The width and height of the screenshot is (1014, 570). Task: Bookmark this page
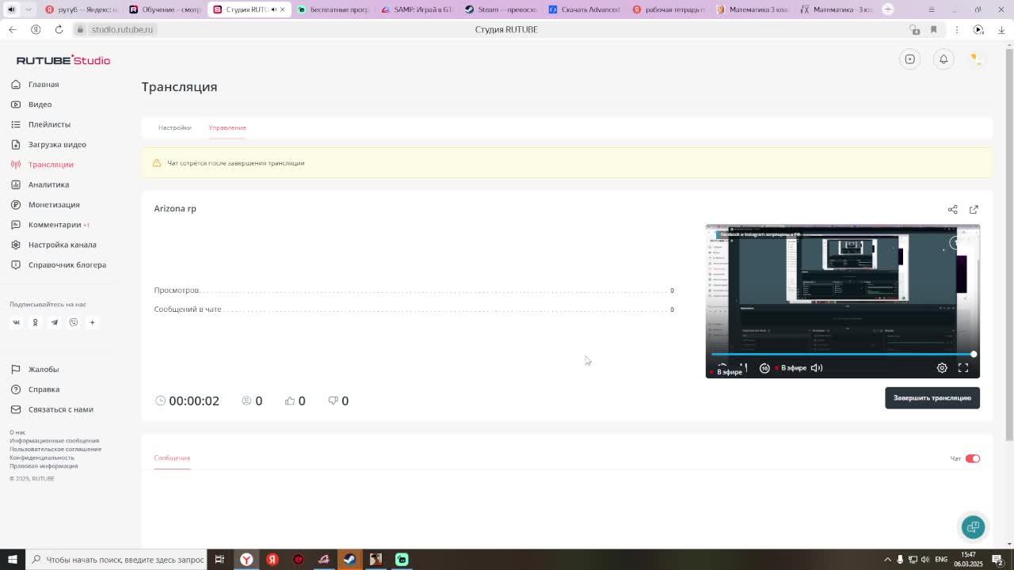(933, 29)
